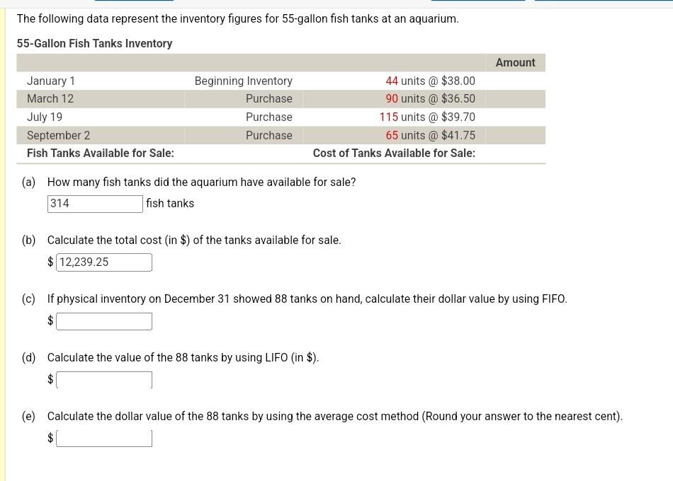Click the empty LIFO answer box in part (d)
The width and height of the screenshot is (673, 481).
[103, 379]
